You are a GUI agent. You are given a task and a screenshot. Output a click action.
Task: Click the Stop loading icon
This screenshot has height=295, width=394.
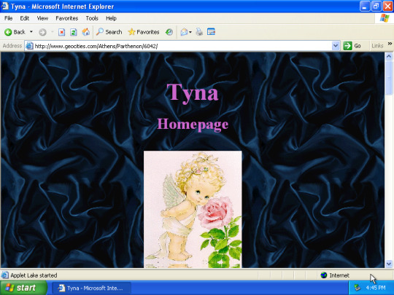(x=61, y=32)
